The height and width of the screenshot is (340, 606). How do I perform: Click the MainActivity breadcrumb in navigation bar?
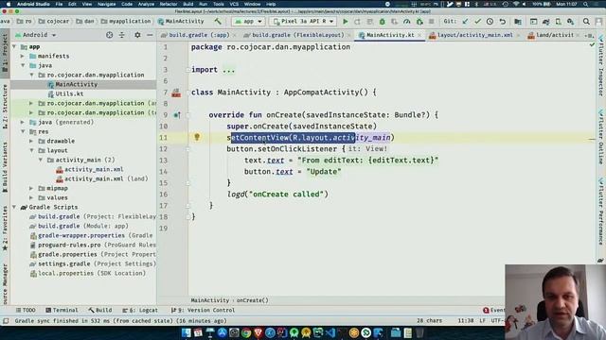pyautogui.click(x=181, y=21)
